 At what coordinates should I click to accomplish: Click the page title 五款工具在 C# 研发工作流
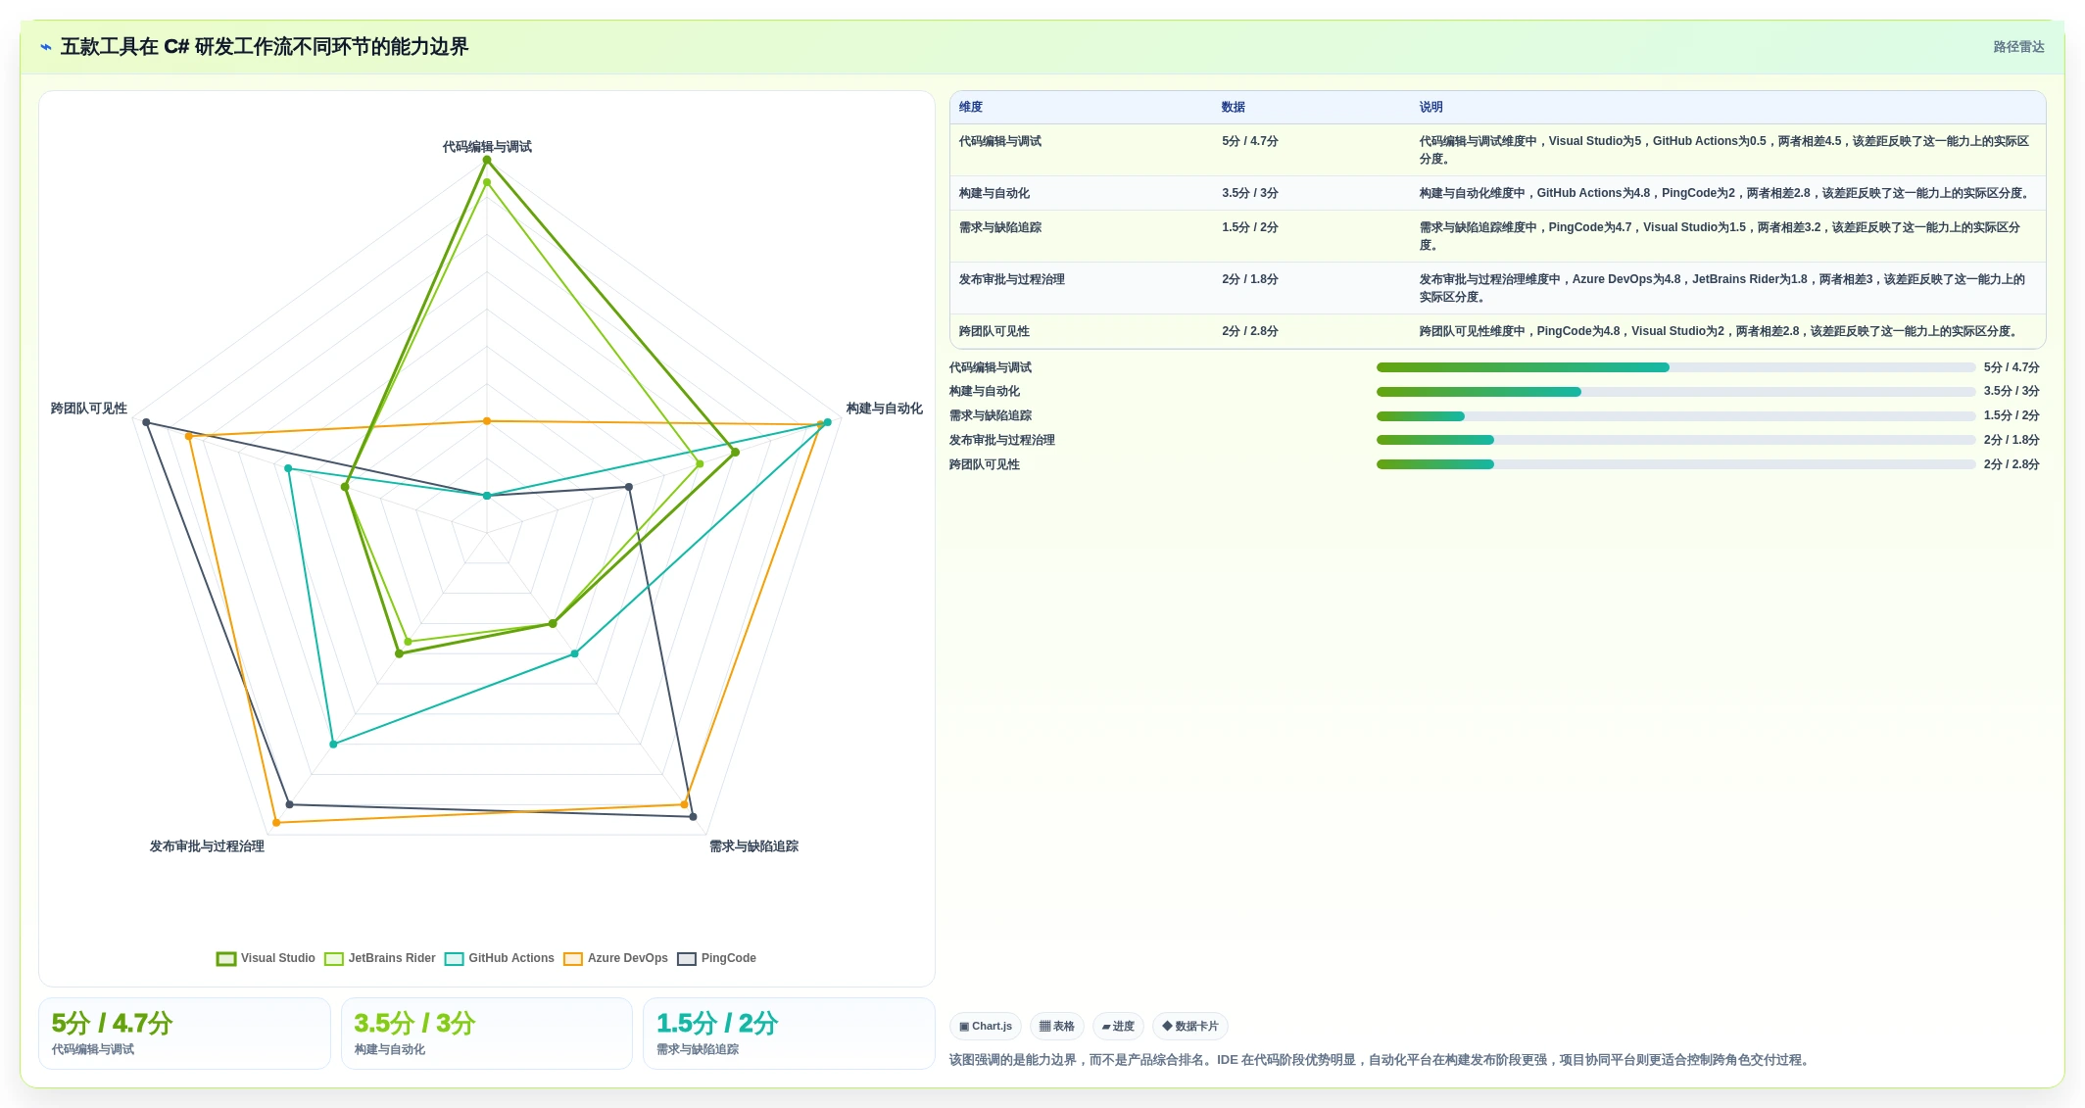coord(265,47)
